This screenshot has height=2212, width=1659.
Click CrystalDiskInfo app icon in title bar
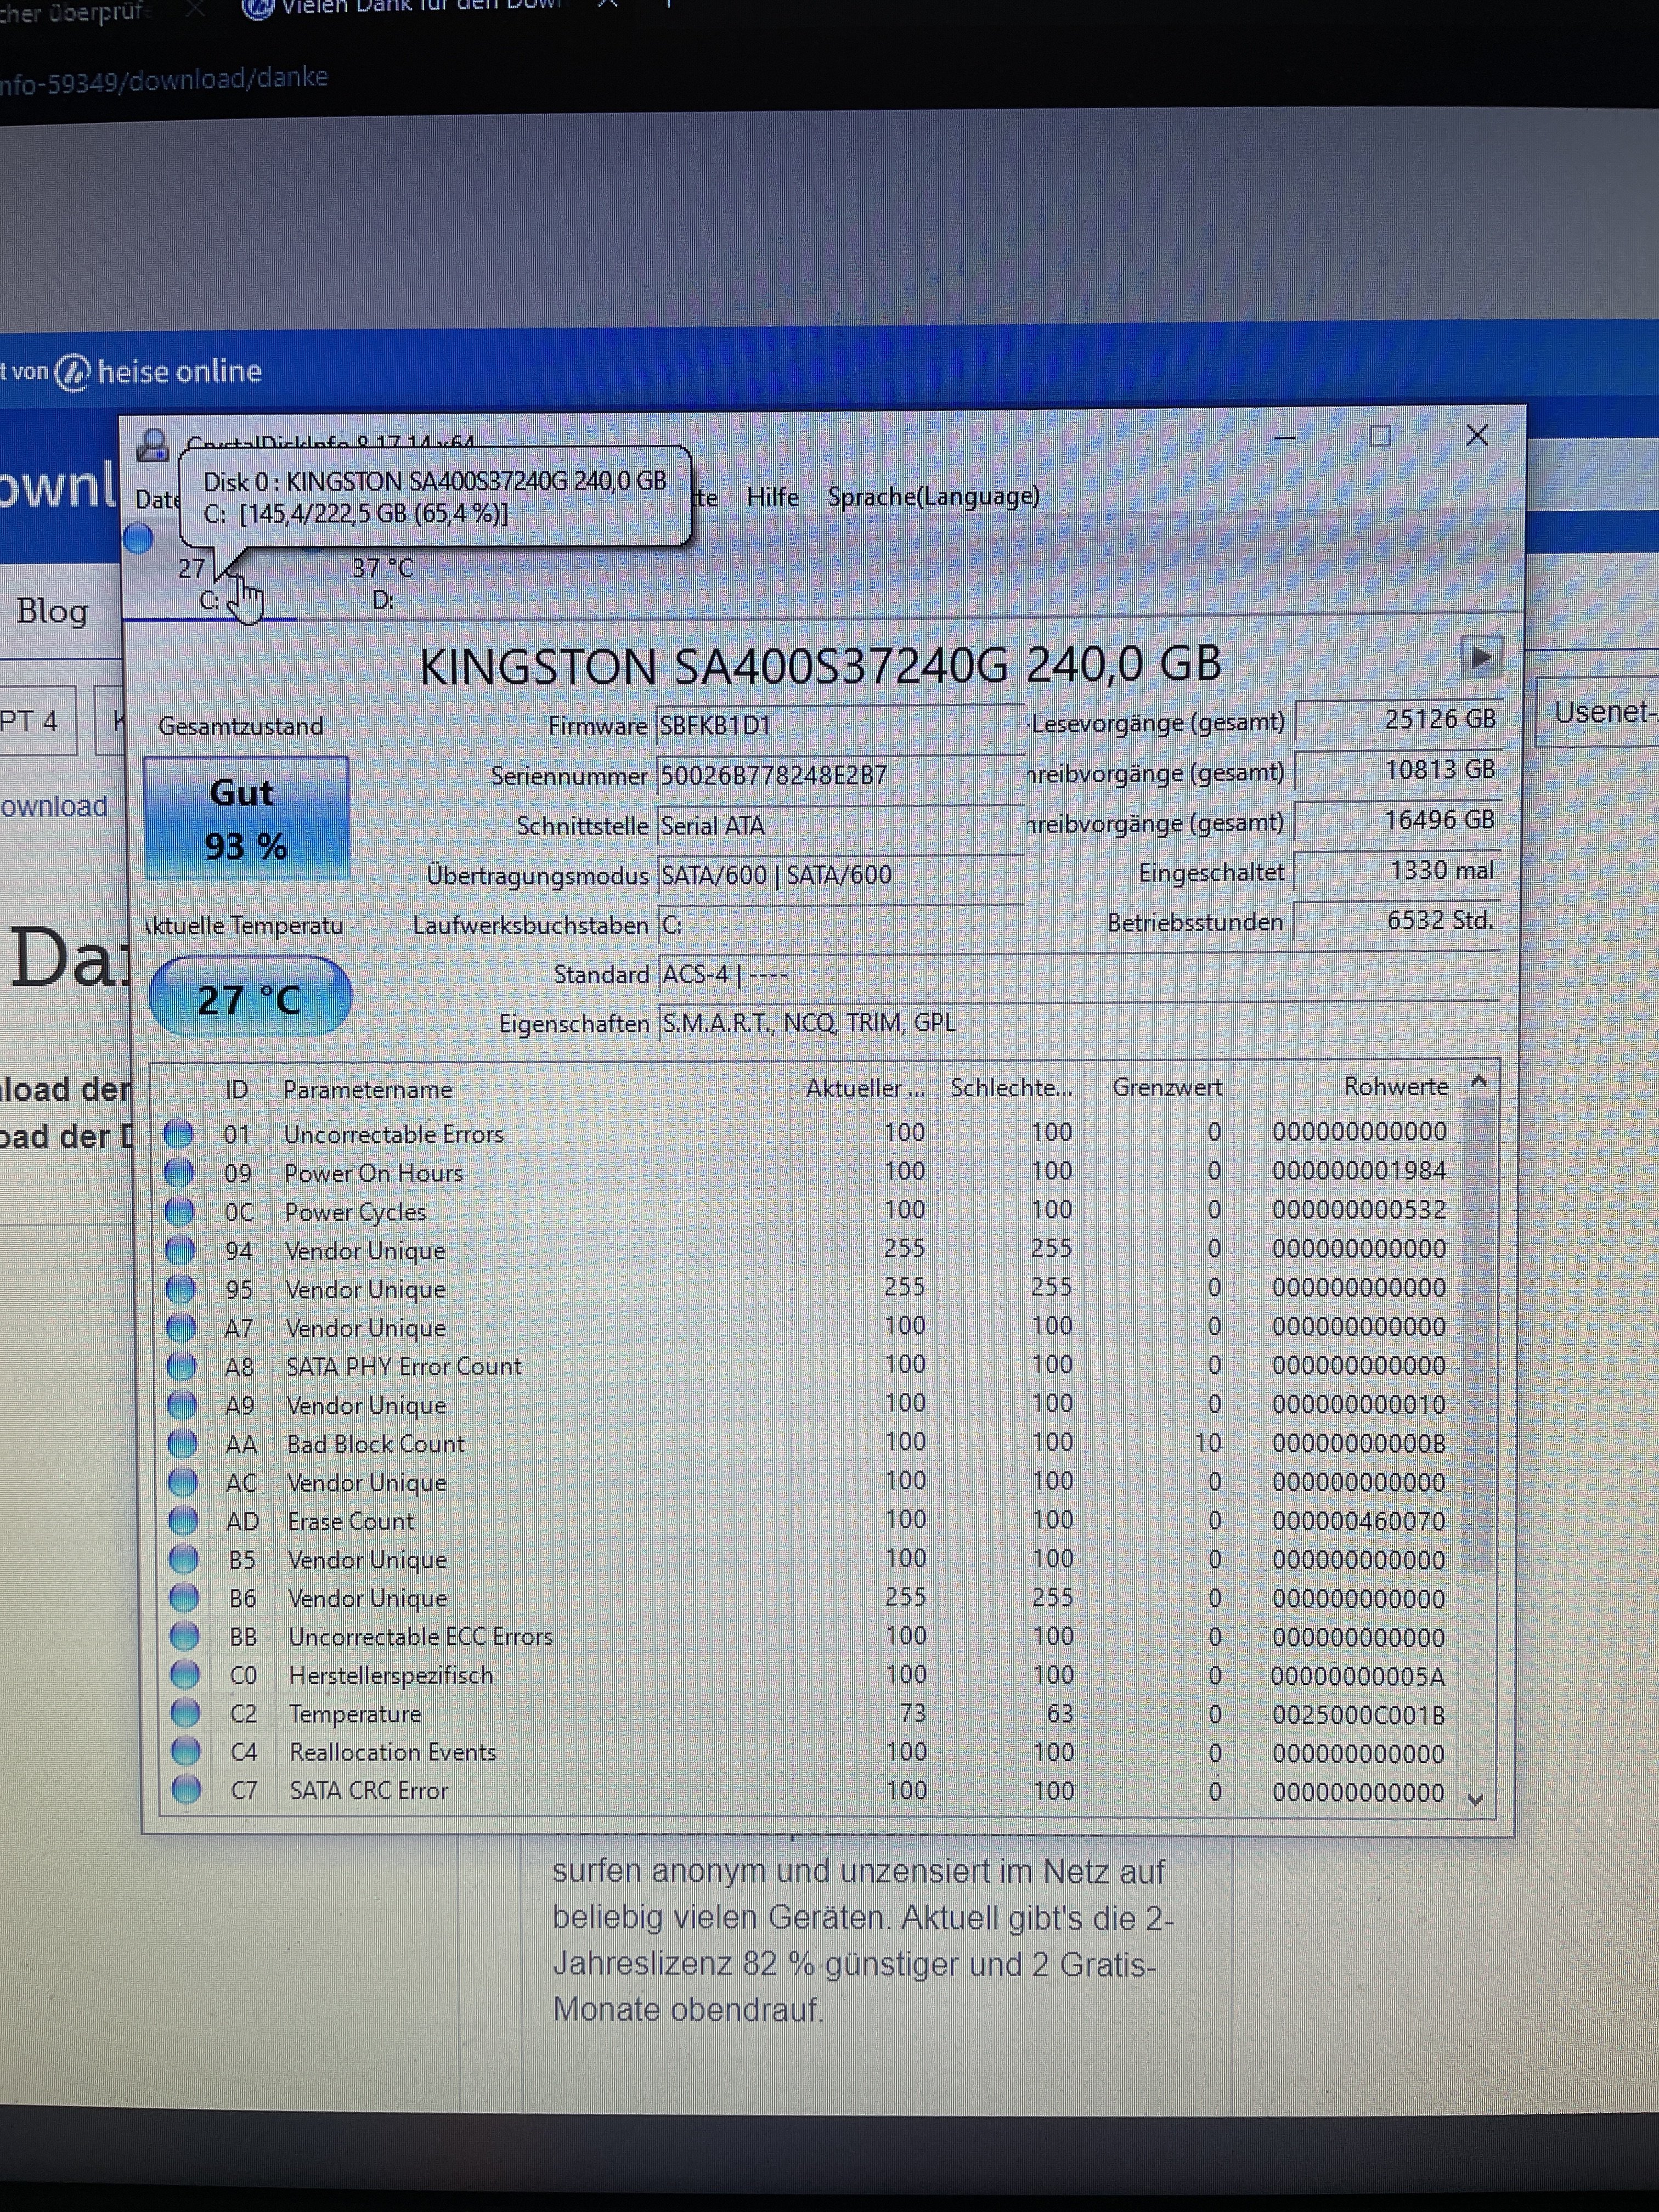152,445
